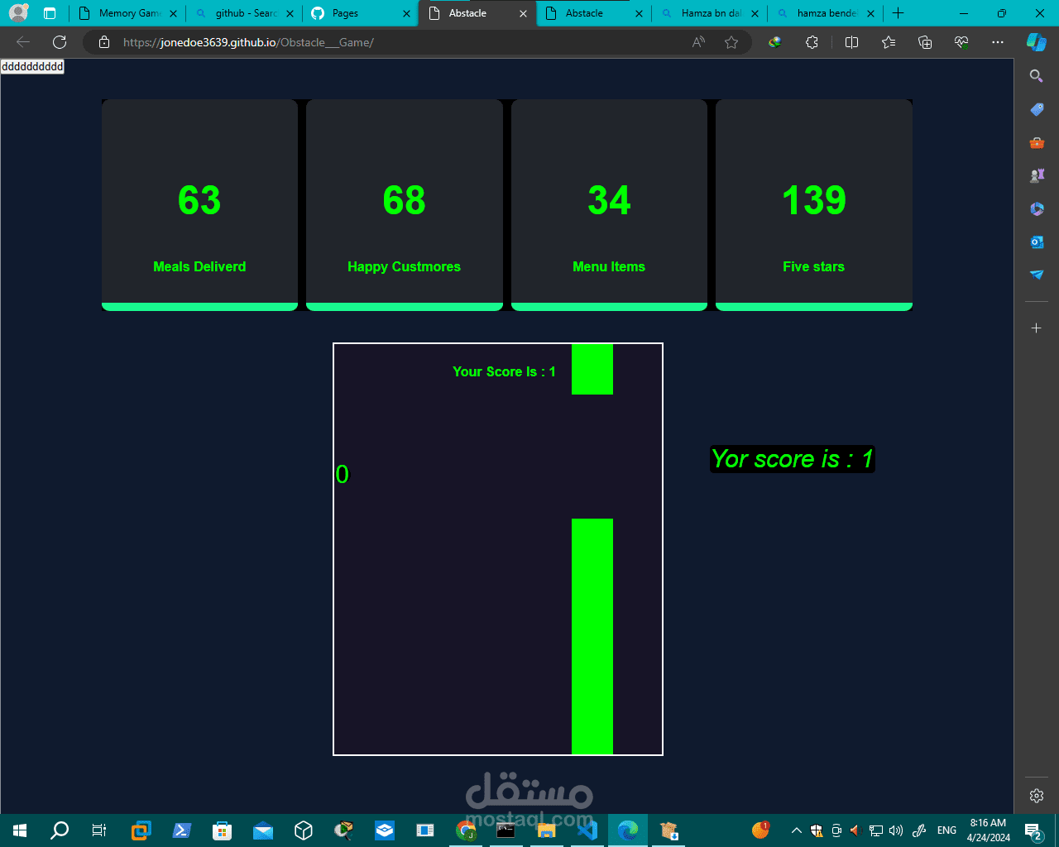Image resolution: width=1059 pixels, height=847 pixels.
Task: Open File Explorer from taskbar
Action: pos(546,830)
